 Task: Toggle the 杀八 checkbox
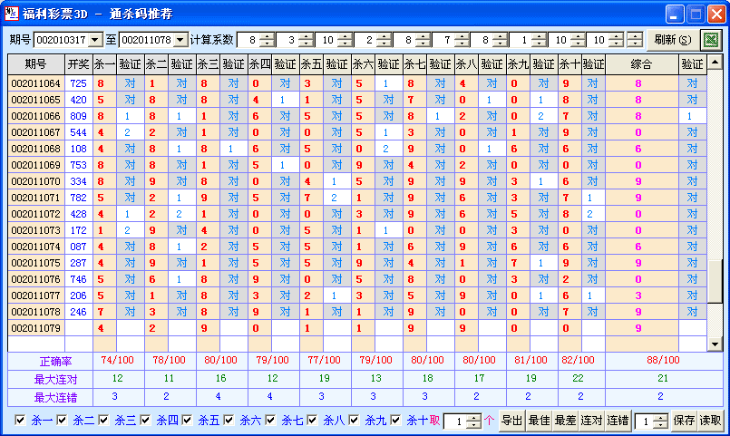coord(312,421)
